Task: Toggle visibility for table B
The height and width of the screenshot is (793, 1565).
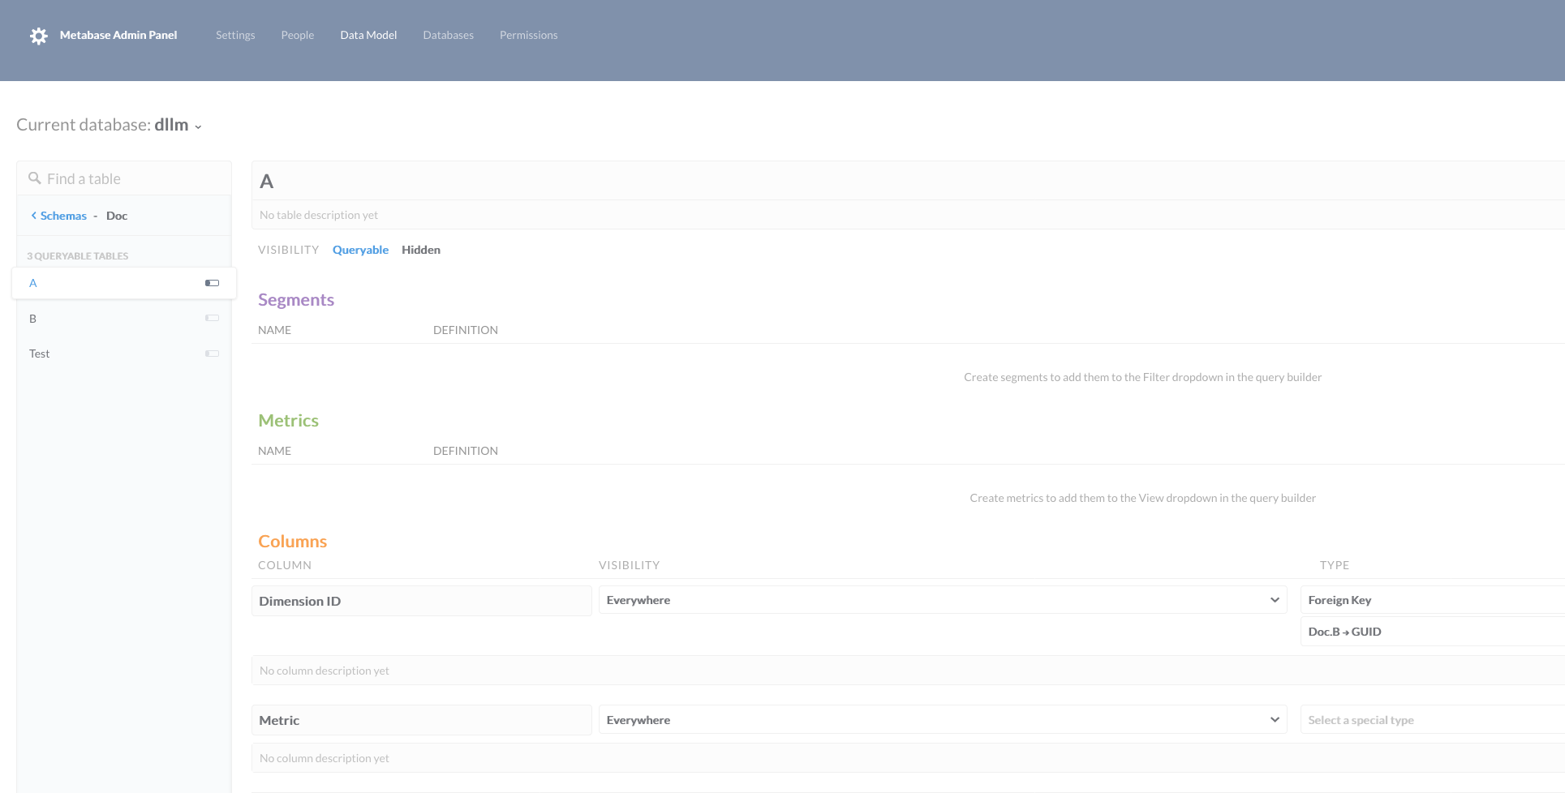Action: pos(212,318)
